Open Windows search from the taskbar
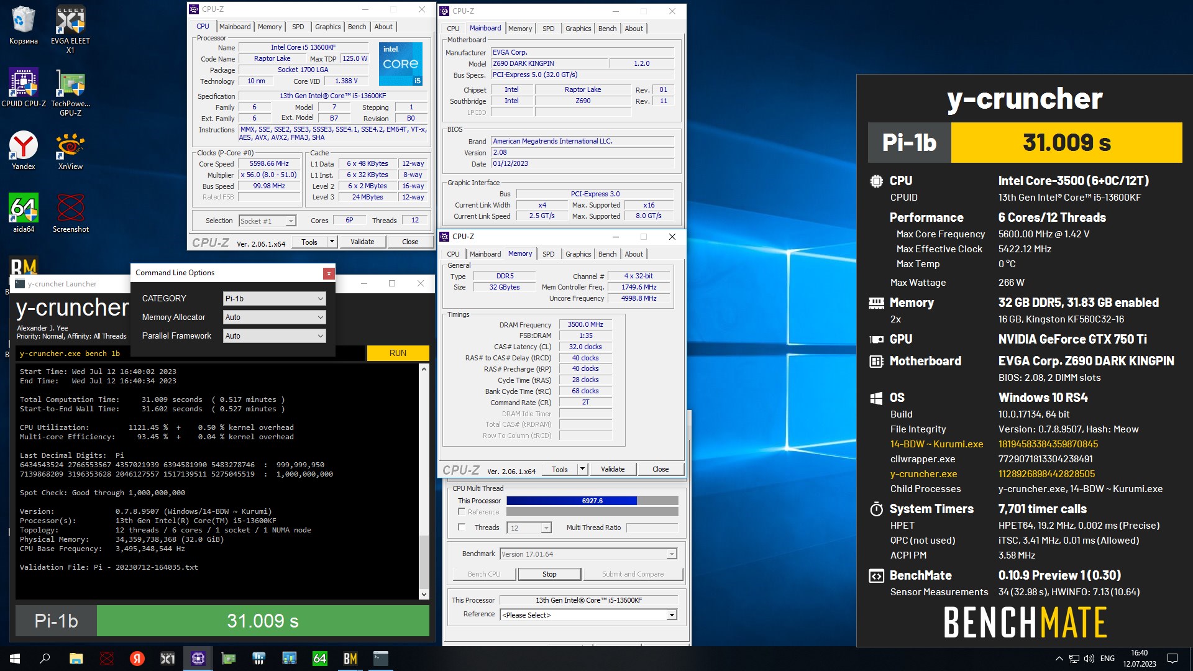This screenshot has width=1193, height=671. [x=45, y=659]
